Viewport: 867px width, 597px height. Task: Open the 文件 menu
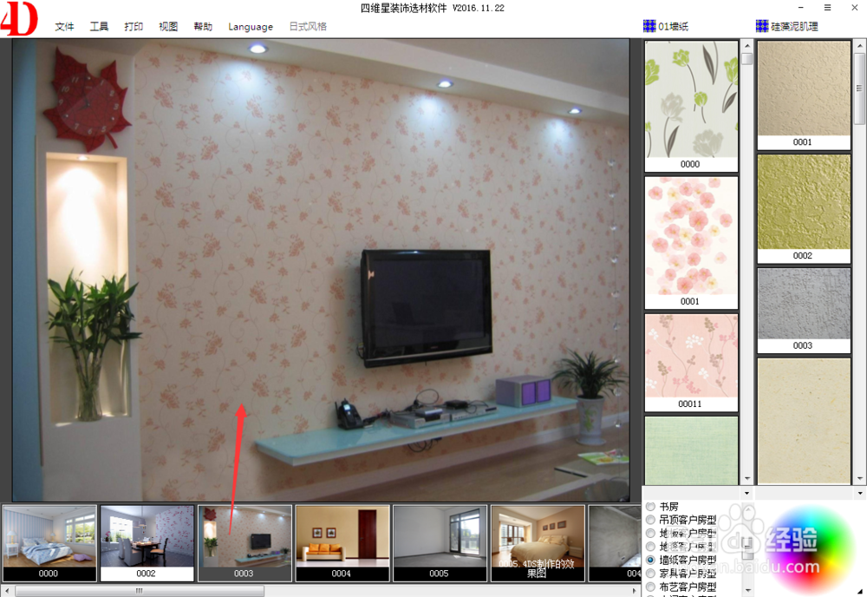[64, 26]
